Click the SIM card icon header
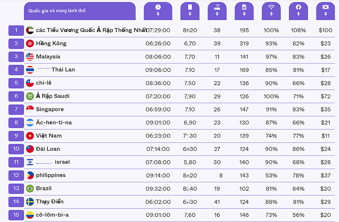 pos(244,7)
